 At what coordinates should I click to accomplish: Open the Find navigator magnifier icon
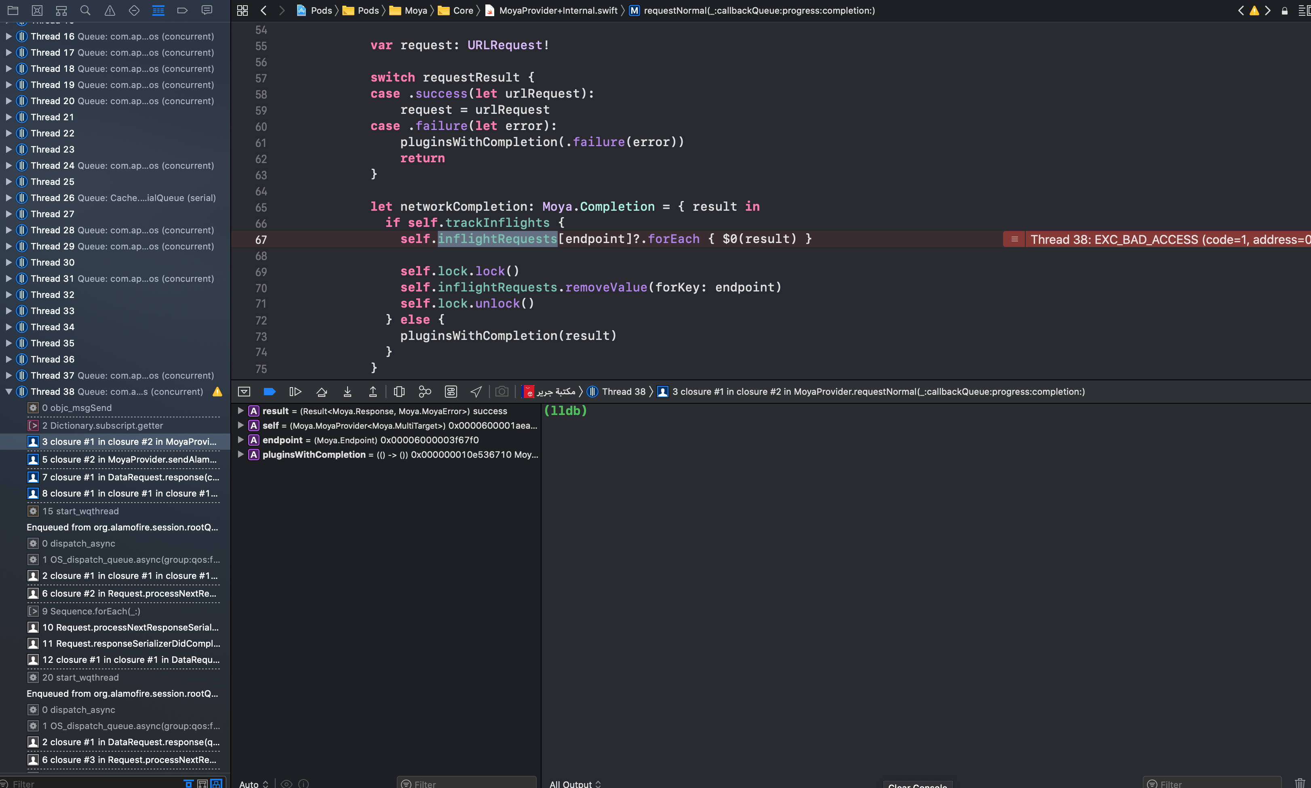click(85, 10)
